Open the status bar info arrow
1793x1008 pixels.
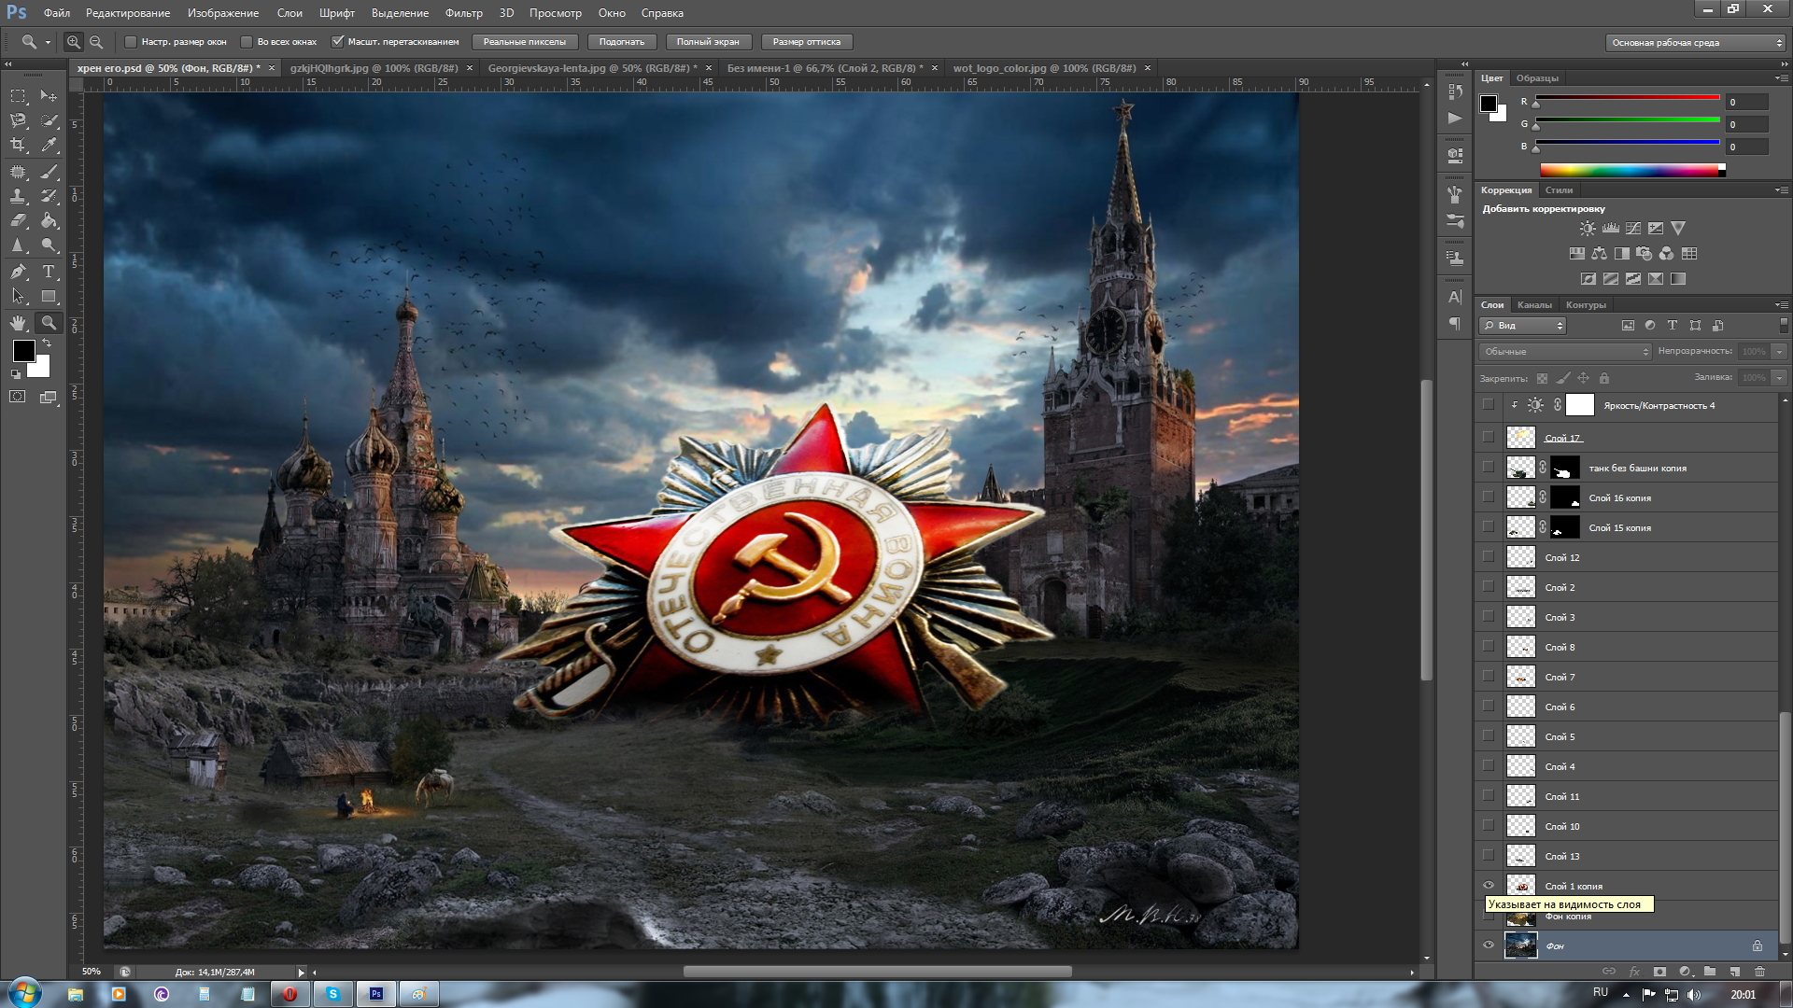pyautogui.click(x=301, y=973)
